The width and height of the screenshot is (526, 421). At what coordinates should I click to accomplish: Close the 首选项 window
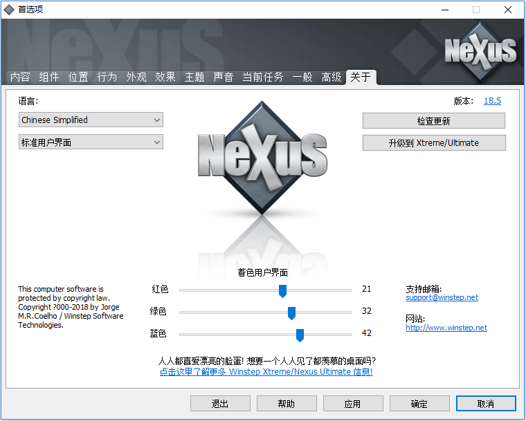(x=508, y=10)
